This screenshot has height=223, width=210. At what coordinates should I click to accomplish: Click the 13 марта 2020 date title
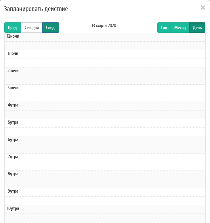(x=104, y=26)
